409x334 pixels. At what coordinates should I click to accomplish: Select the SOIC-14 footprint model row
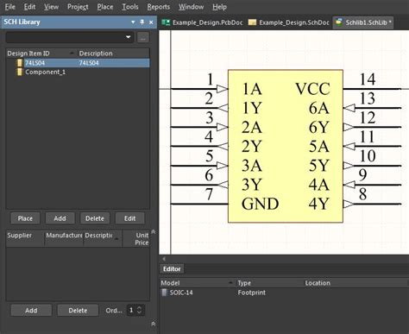tap(284, 293)
